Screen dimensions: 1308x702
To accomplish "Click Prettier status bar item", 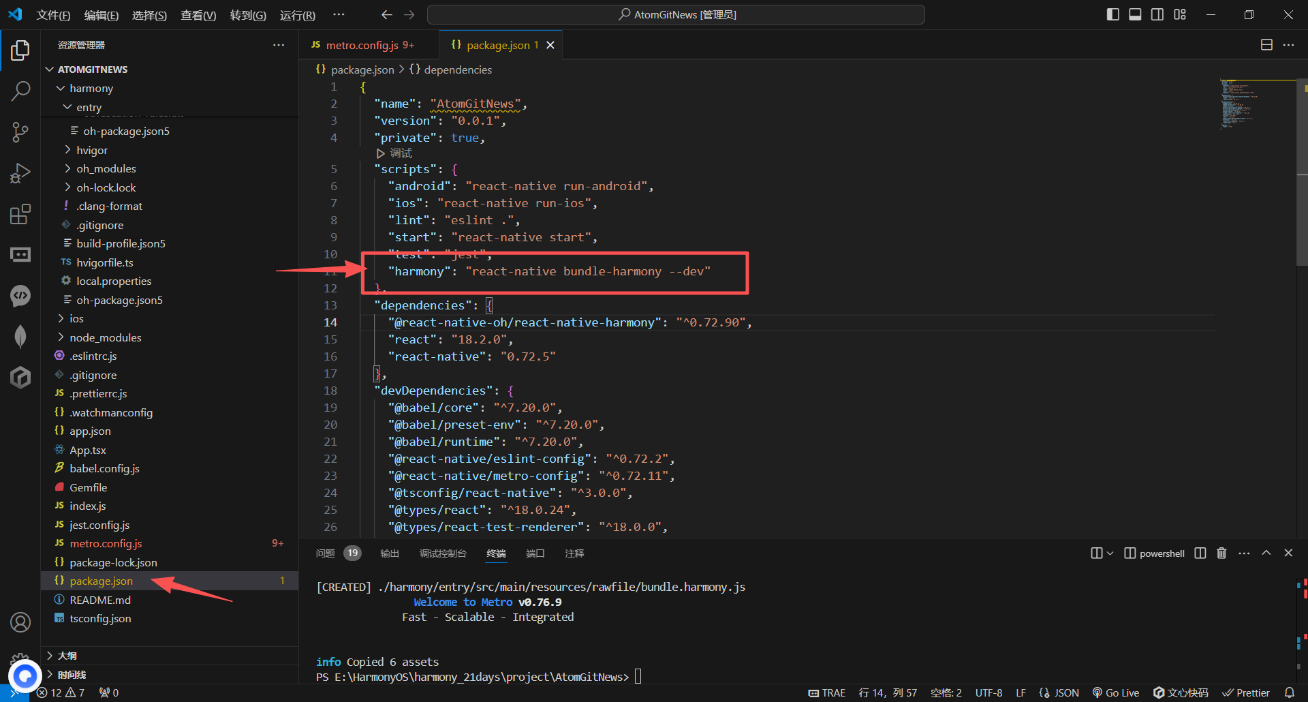I will (x=1246, y=692).
